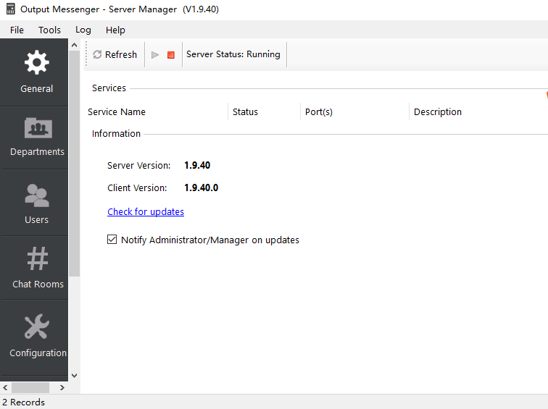This screenshot has width=548, height=409.
Task: Click the Service Name column header
Action: click(x=157, y=111)
